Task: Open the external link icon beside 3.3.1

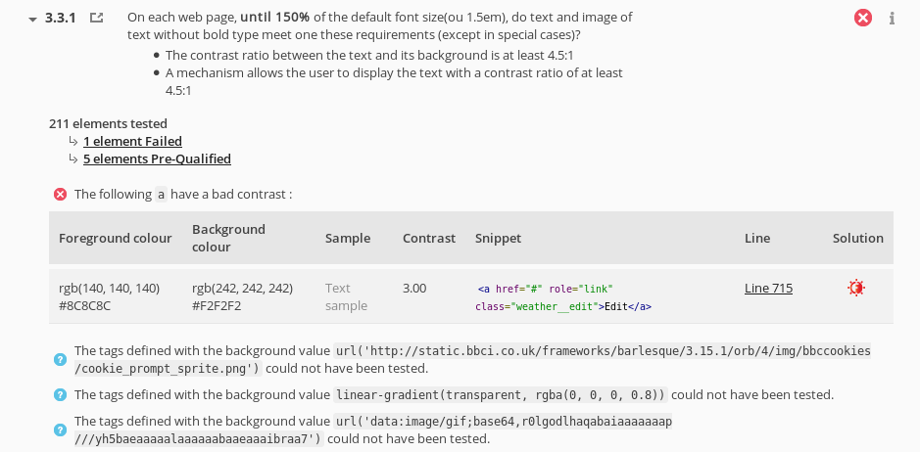Action: (96, 18)
